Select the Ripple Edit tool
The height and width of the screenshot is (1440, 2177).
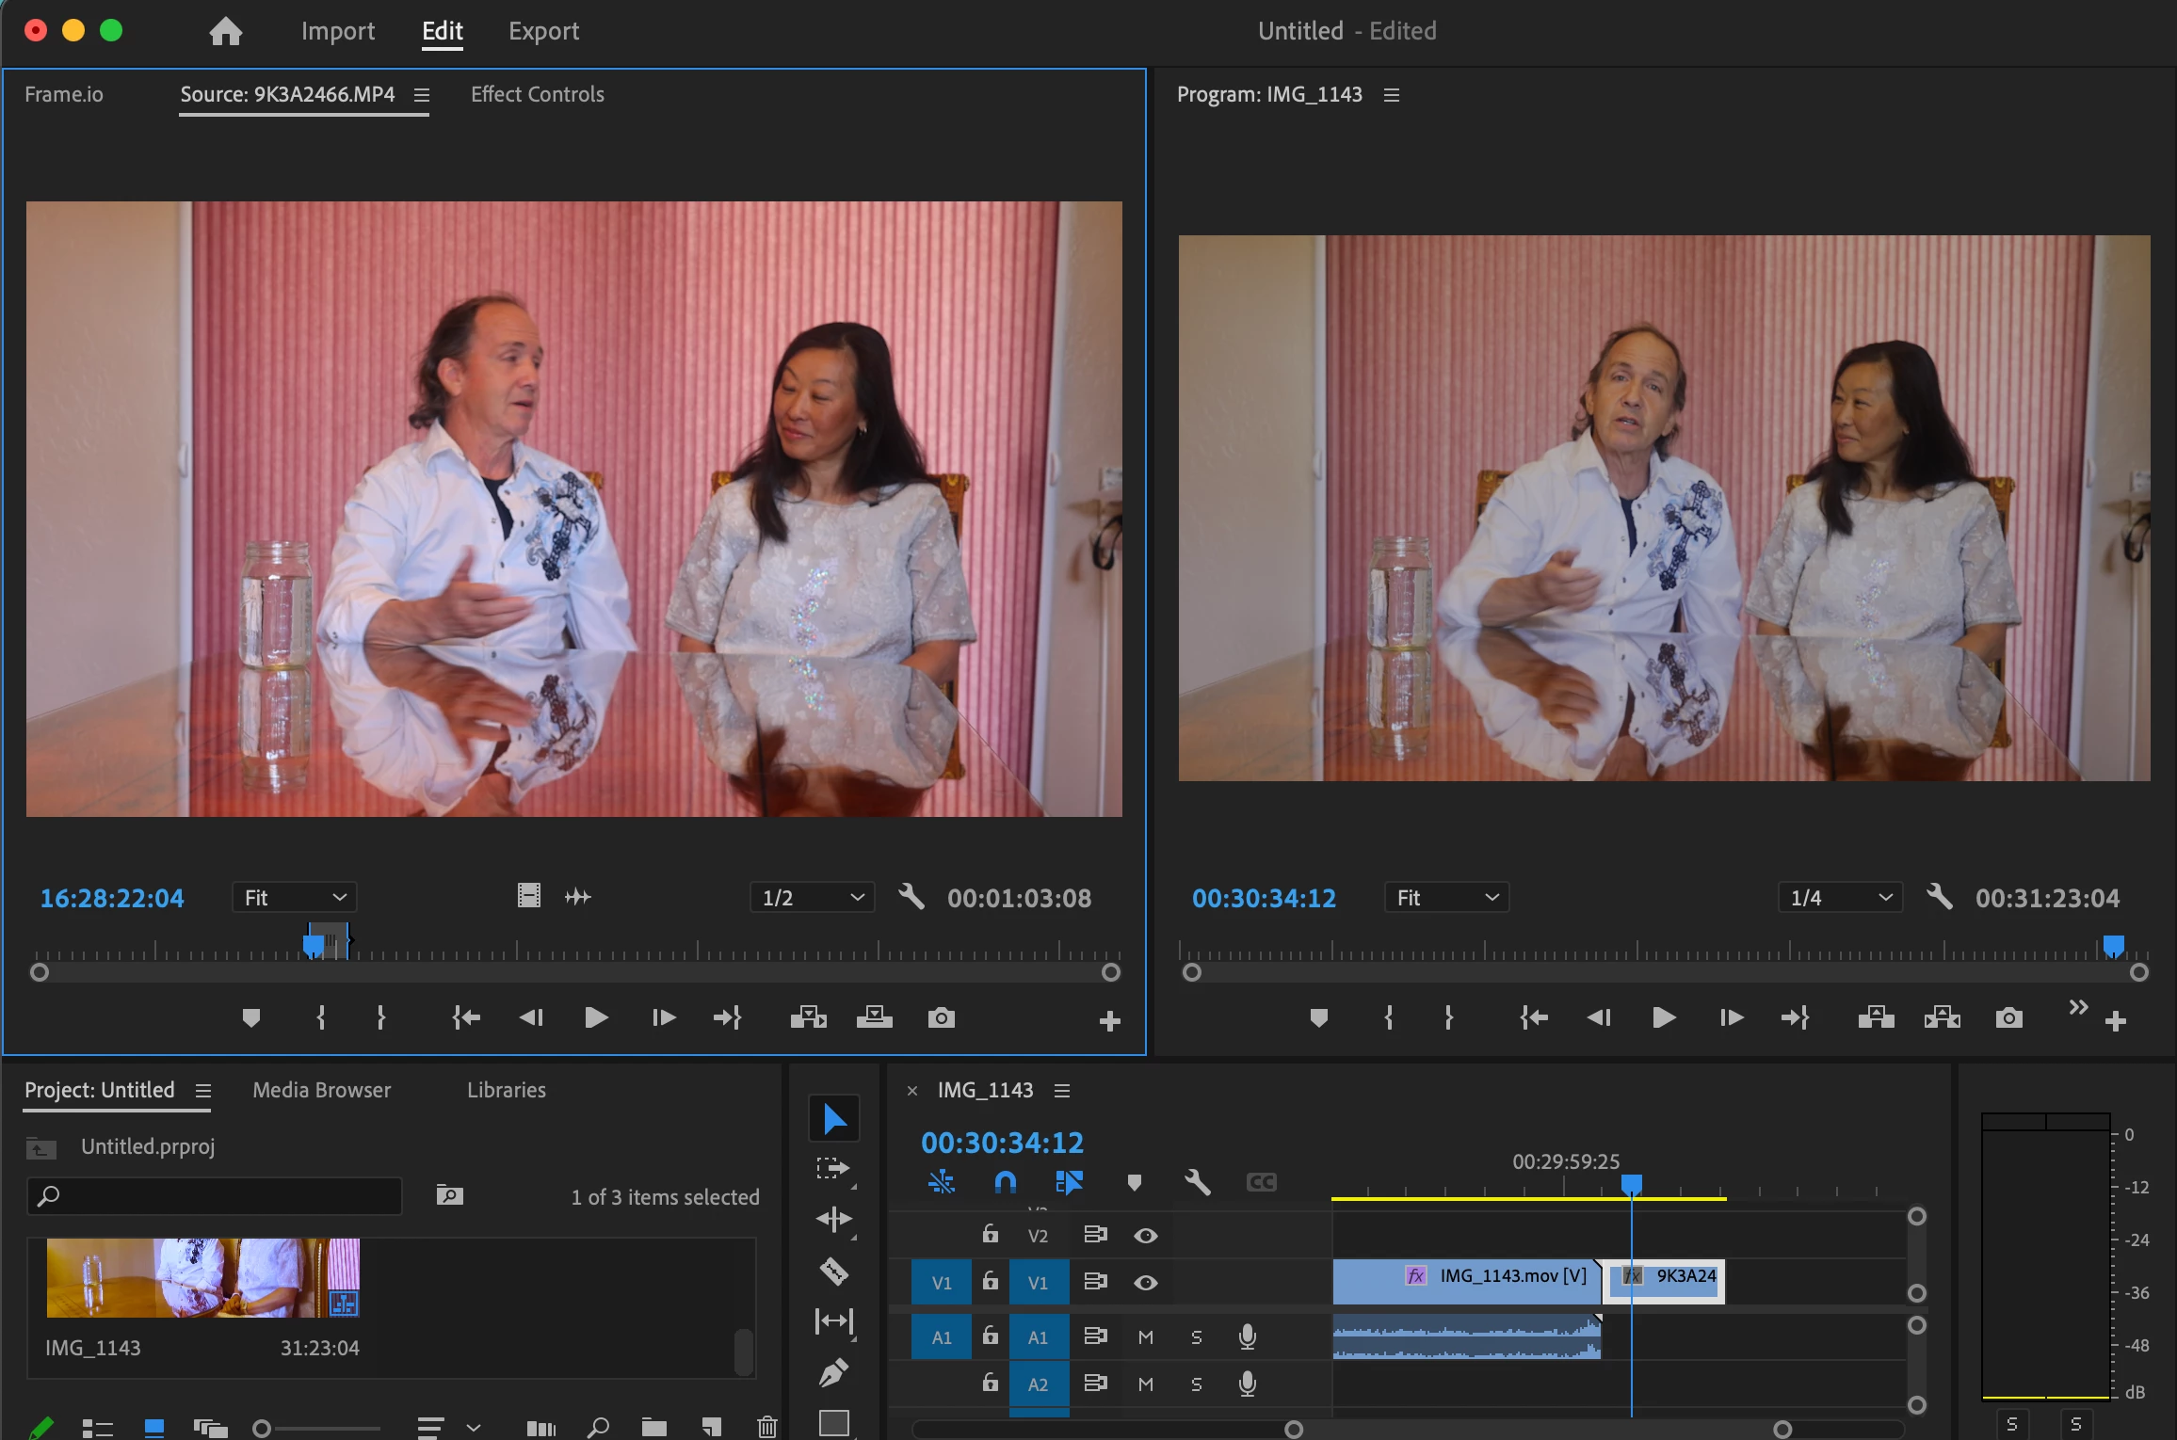833,1220
